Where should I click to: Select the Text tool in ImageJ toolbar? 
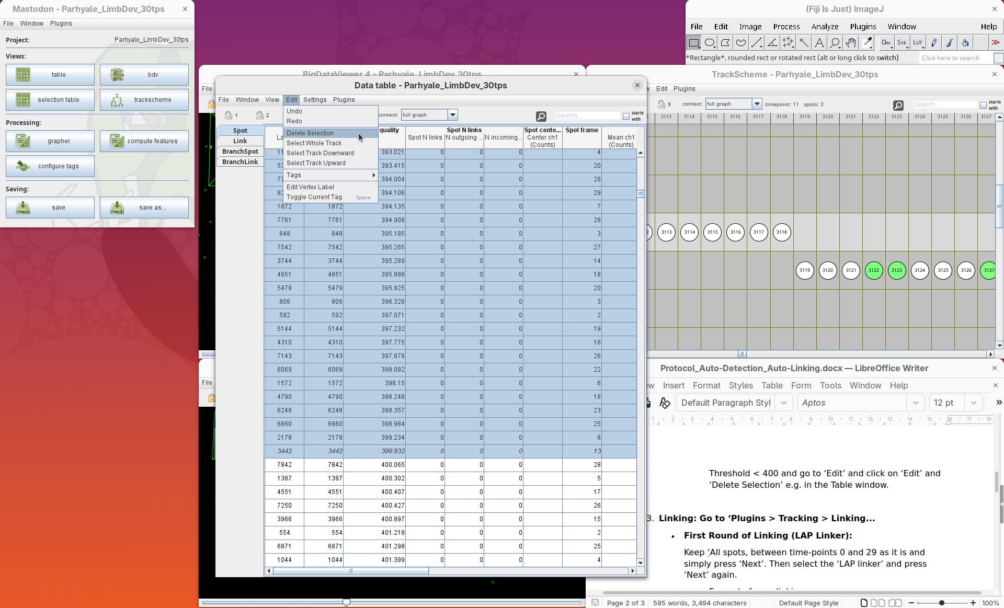tap(819, 43)
